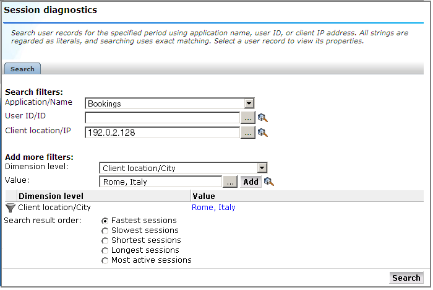Open the Dimension level dropdown
The image size is (433, 290).
[x=183, y=168]
